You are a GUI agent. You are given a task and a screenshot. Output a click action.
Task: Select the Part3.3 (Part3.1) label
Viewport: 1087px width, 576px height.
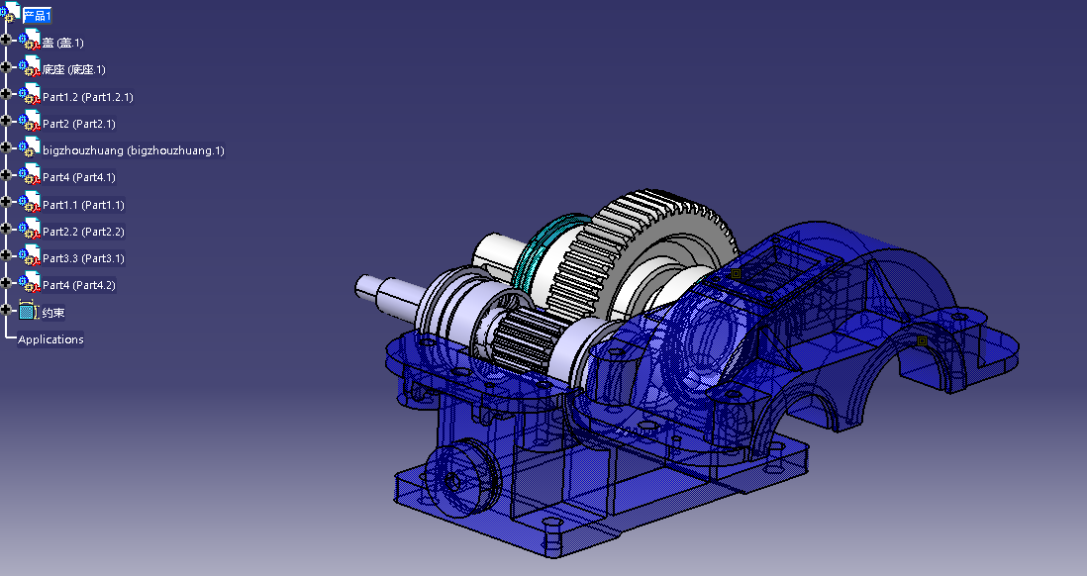click(x=84, y=258)
